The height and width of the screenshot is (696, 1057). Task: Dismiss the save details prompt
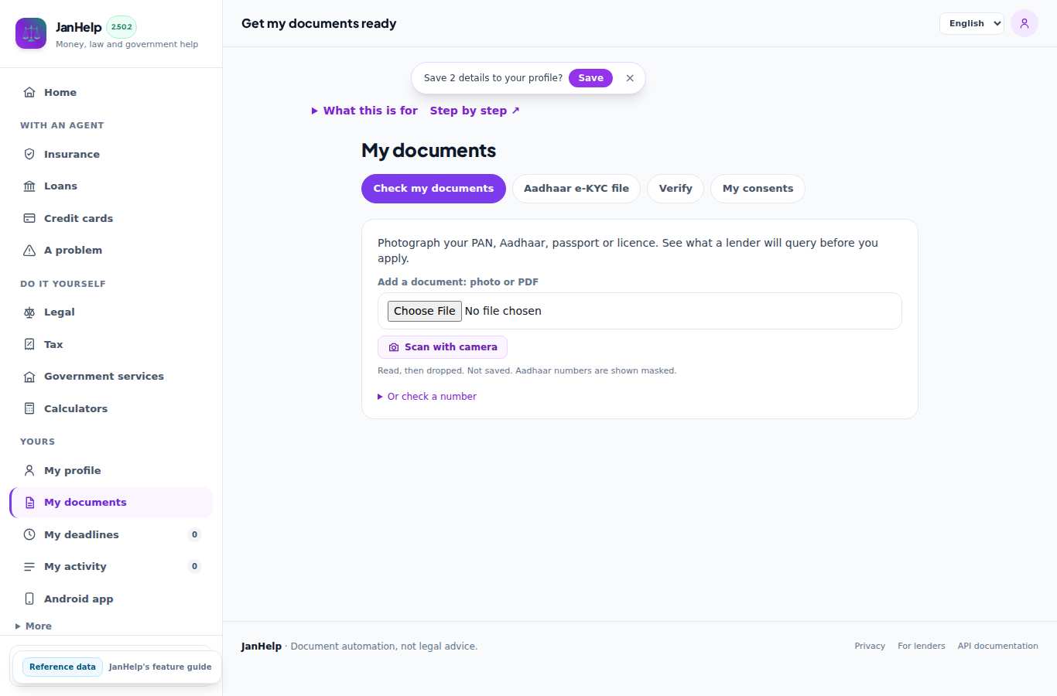pyautogui.click(x=630, y=78)
